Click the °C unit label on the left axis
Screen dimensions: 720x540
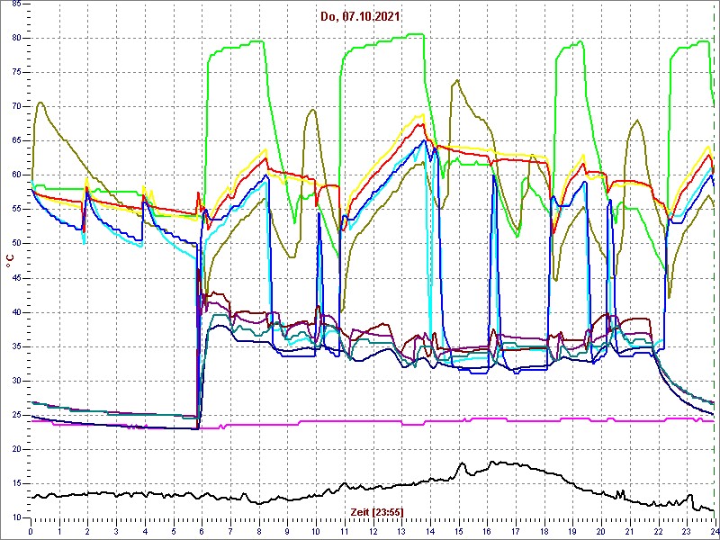[x=10, y=261]
